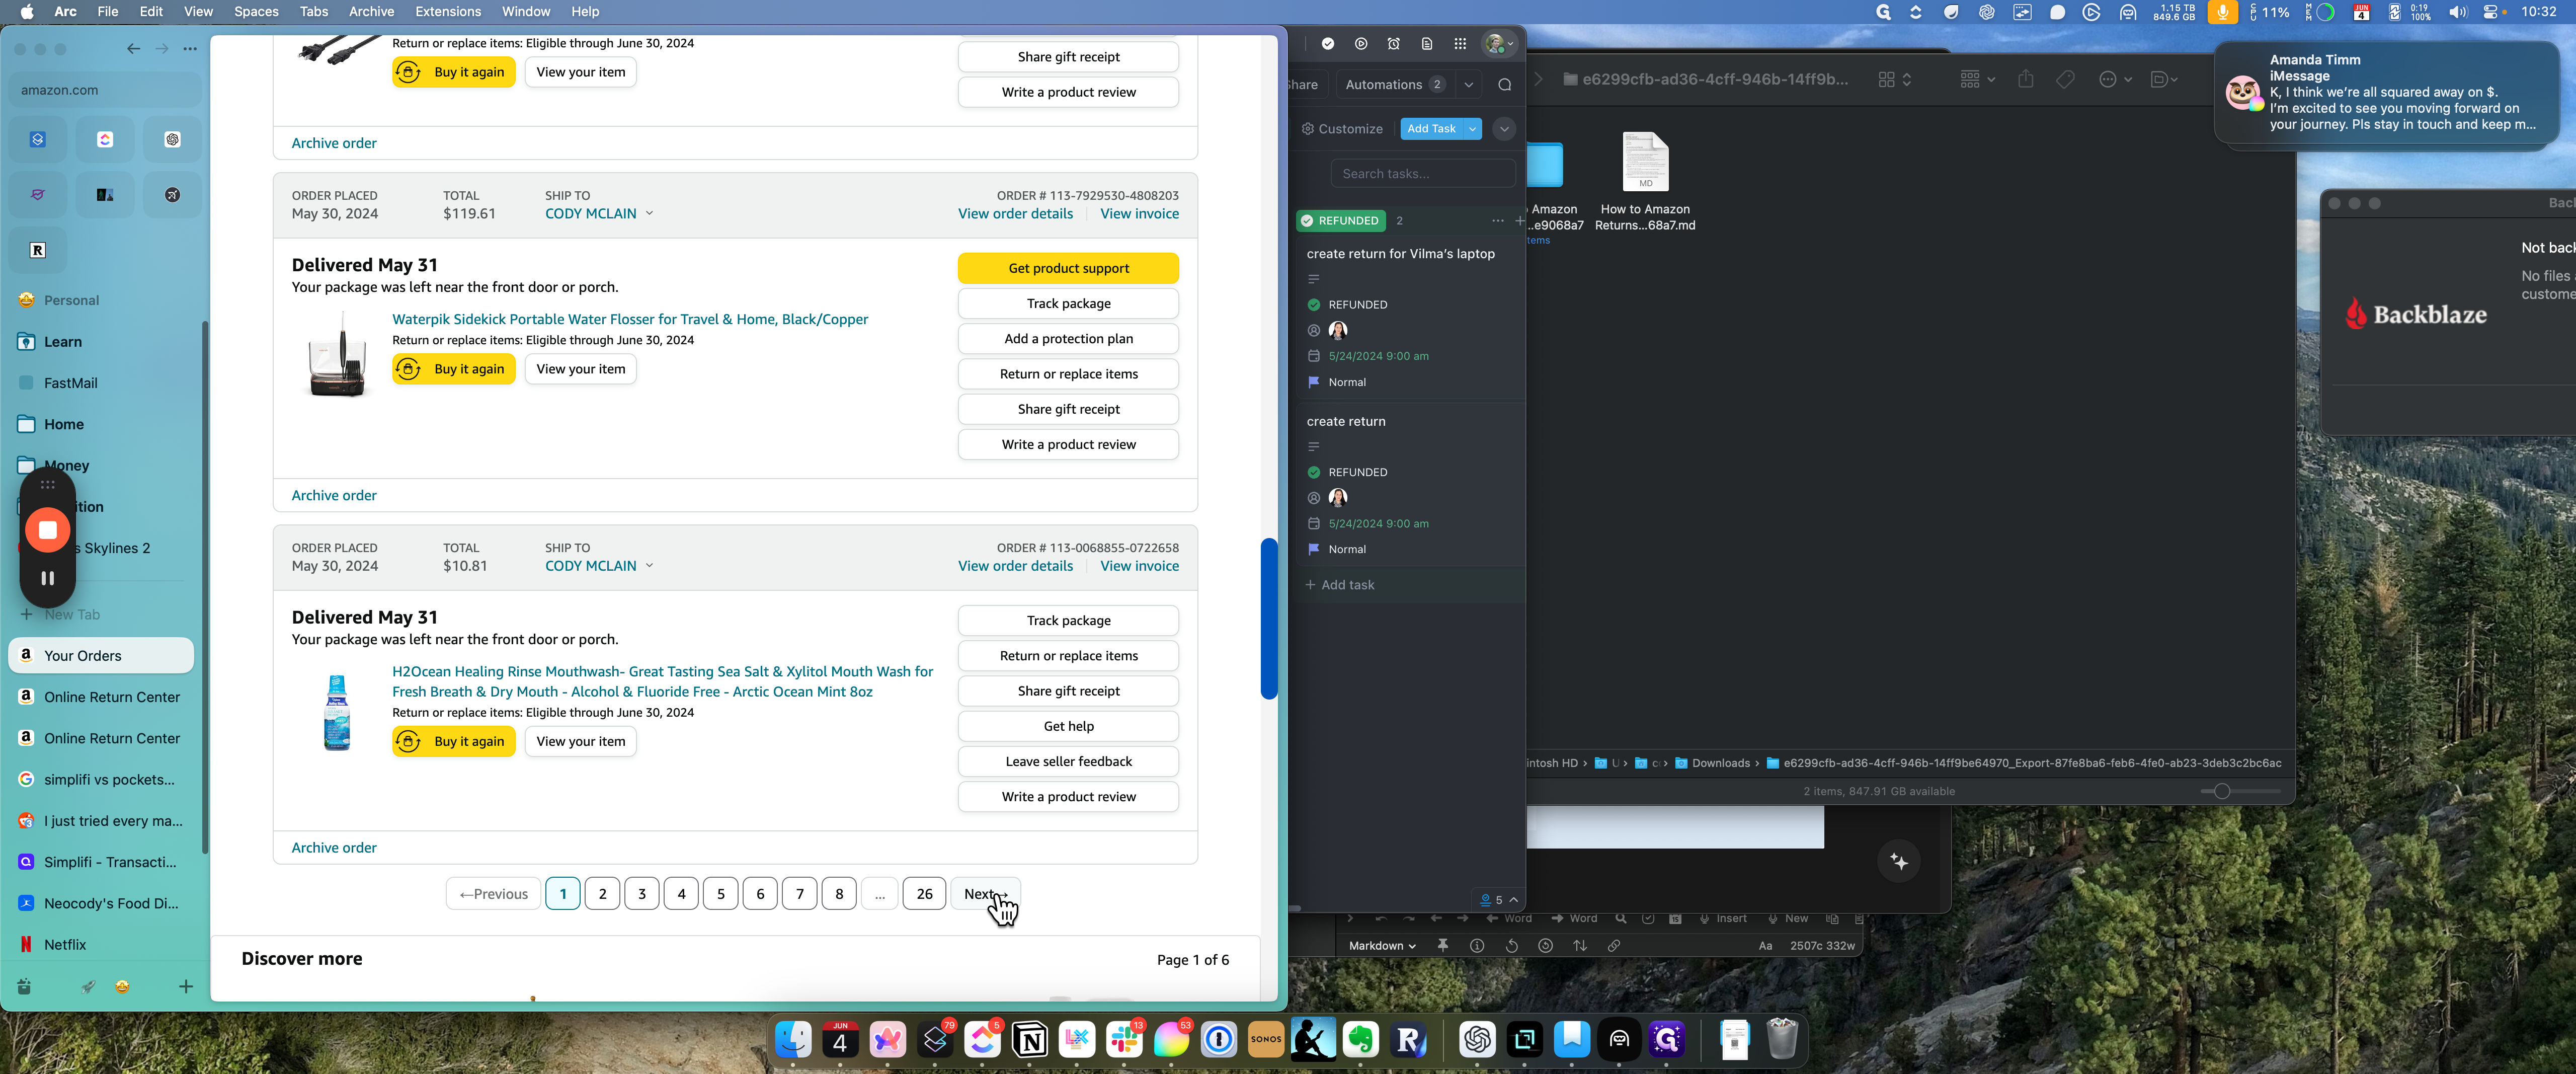Open Ship To CODY MCLAIN dropdown for $10.81 order
The image size is (2576, 1074).
point(599,566)
